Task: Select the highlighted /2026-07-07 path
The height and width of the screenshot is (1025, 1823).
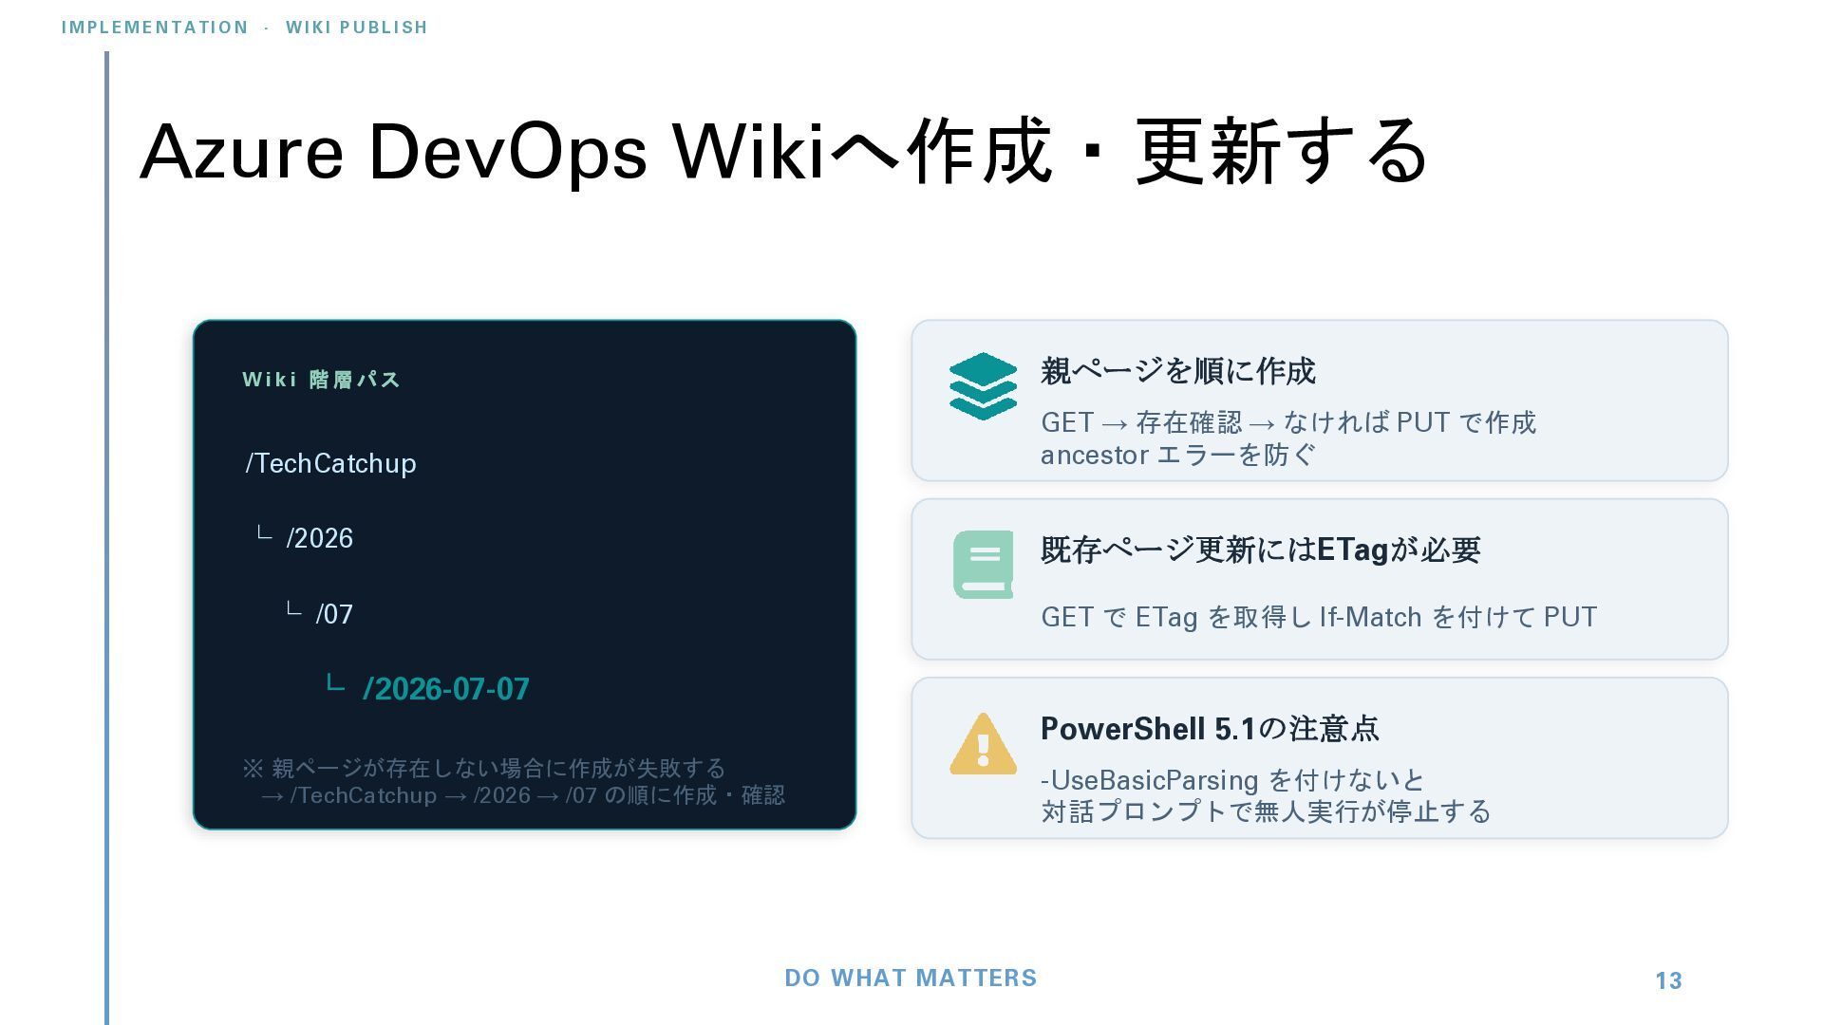Action: coord(446,689)
